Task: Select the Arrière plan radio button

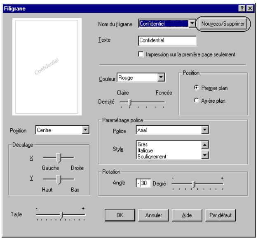Action: [x=196, y=100]
